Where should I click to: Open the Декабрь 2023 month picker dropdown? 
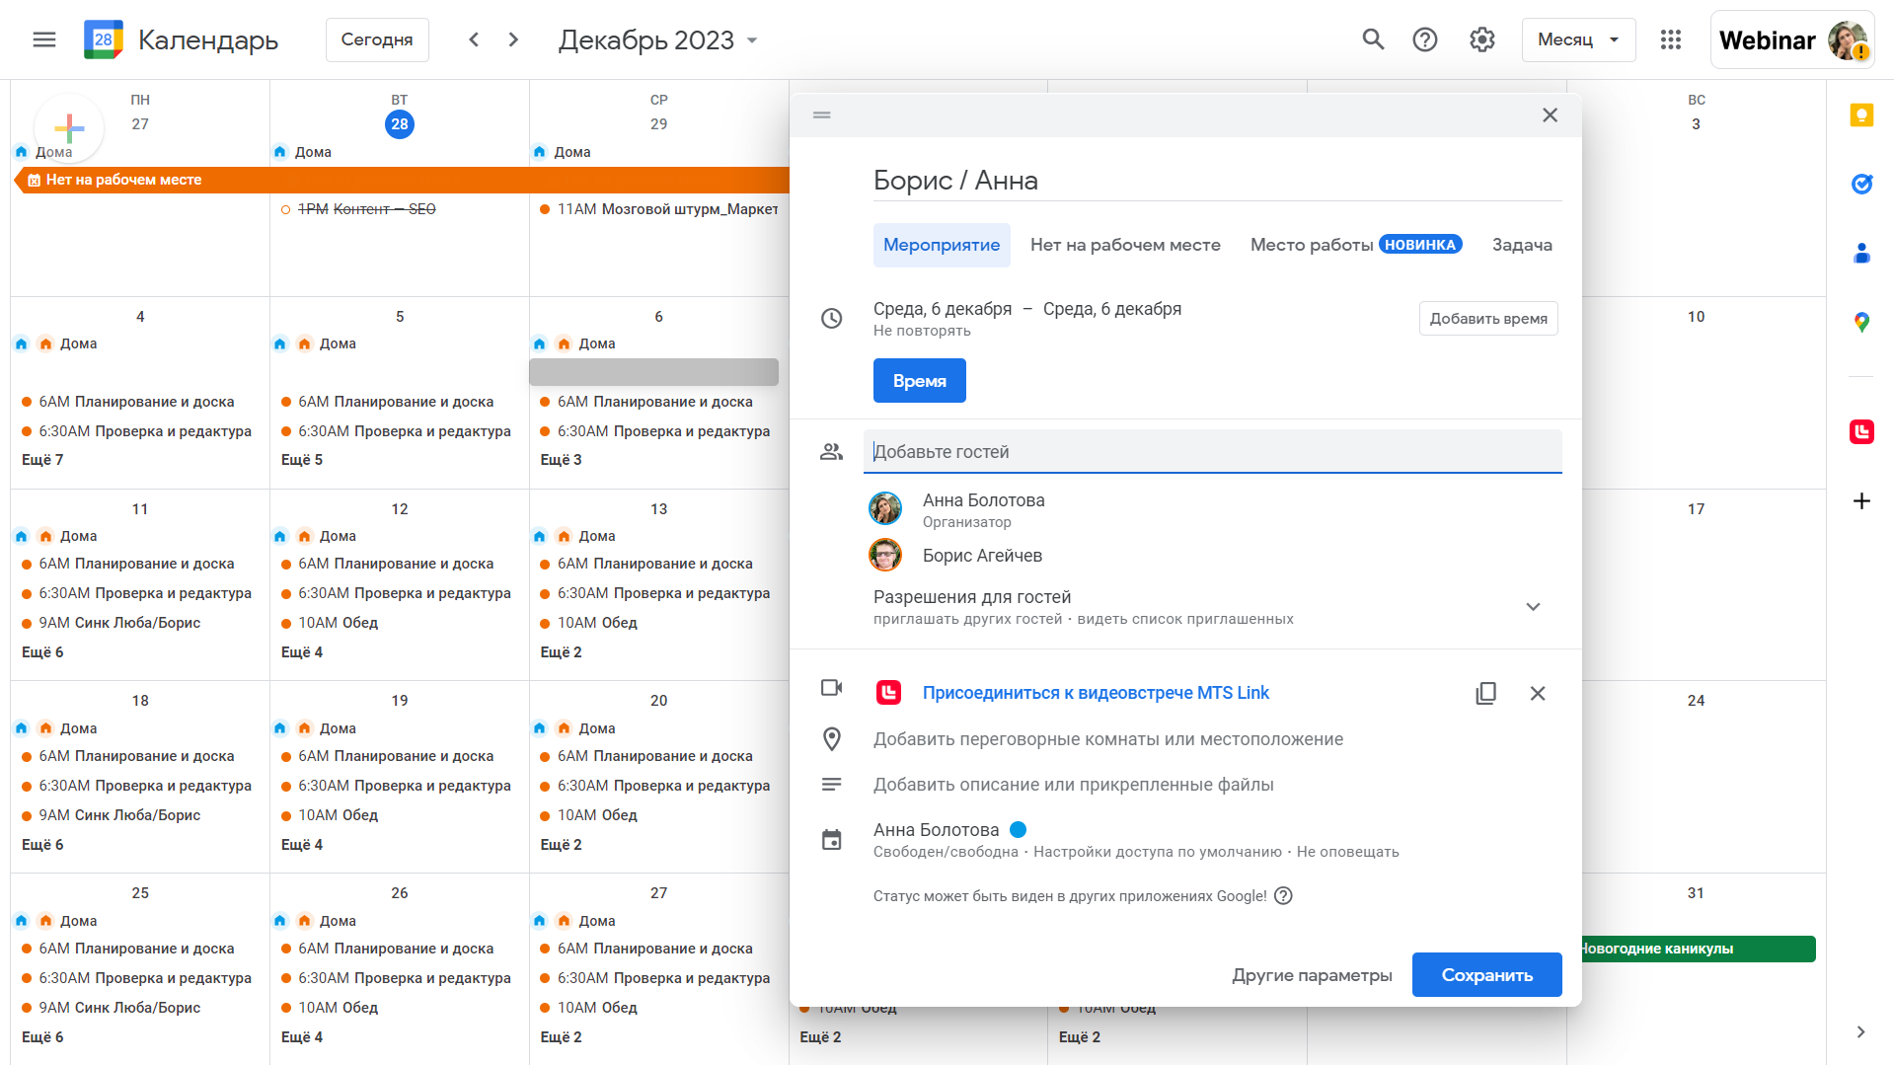point(658,39)
